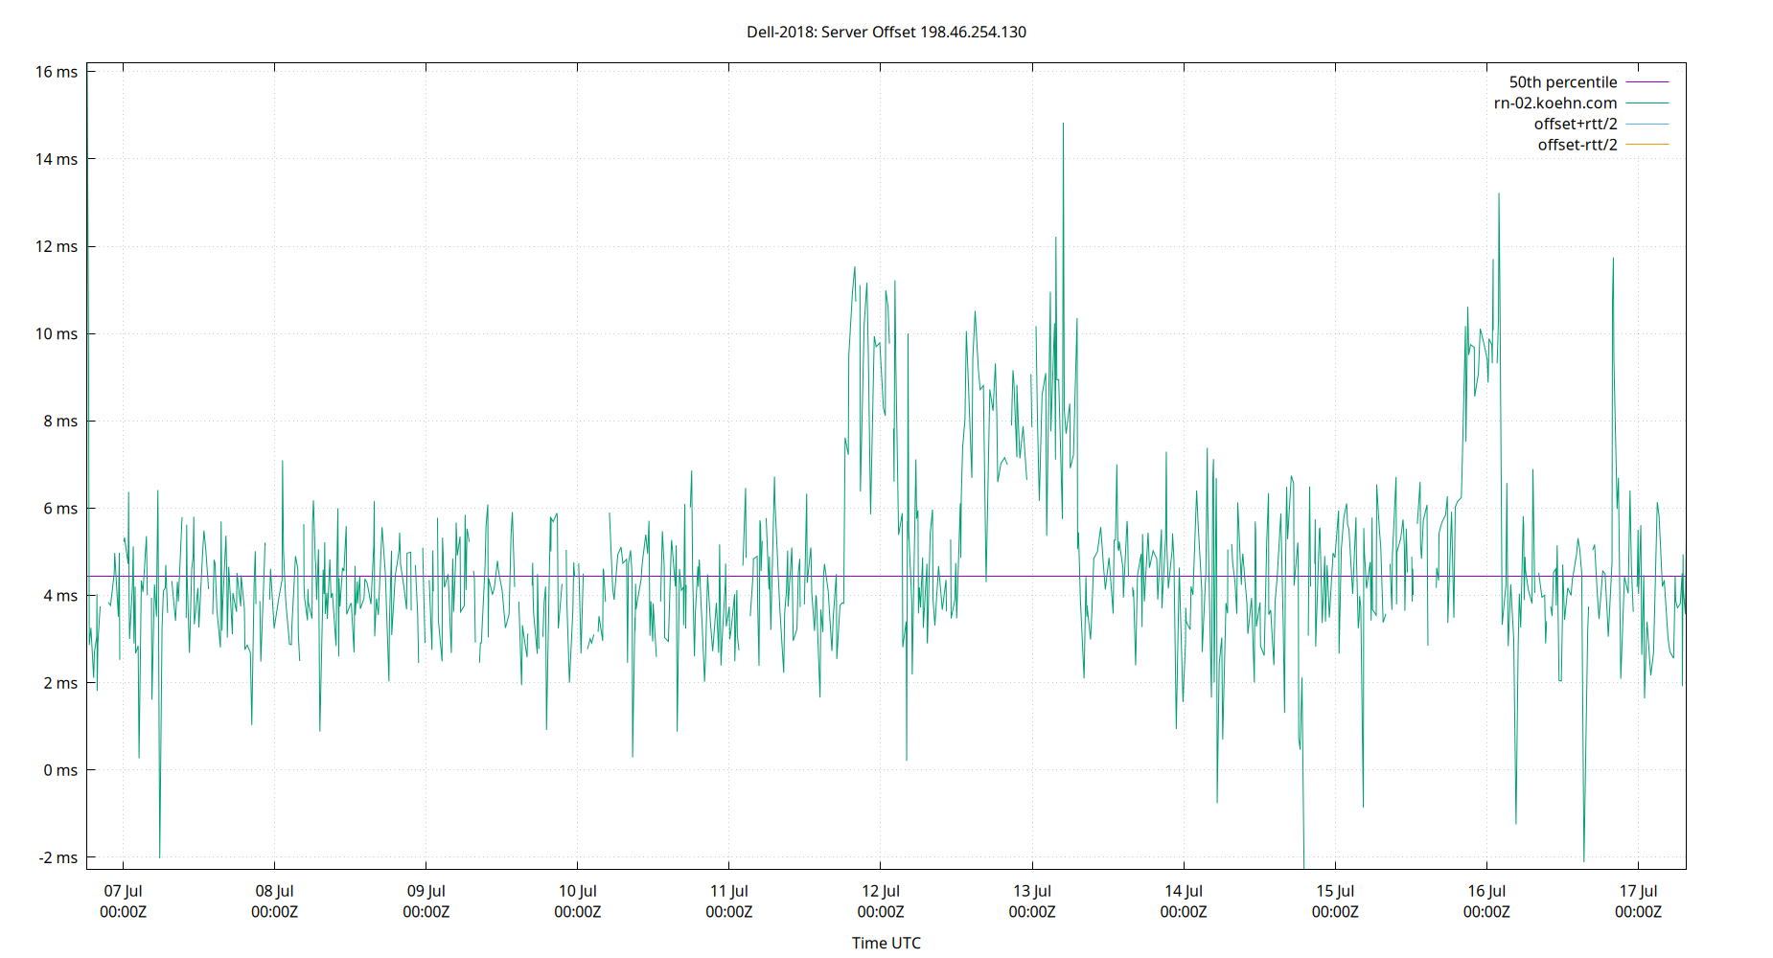Click the rn-02.koehn.com legend color key

[x=1646, y=103]
